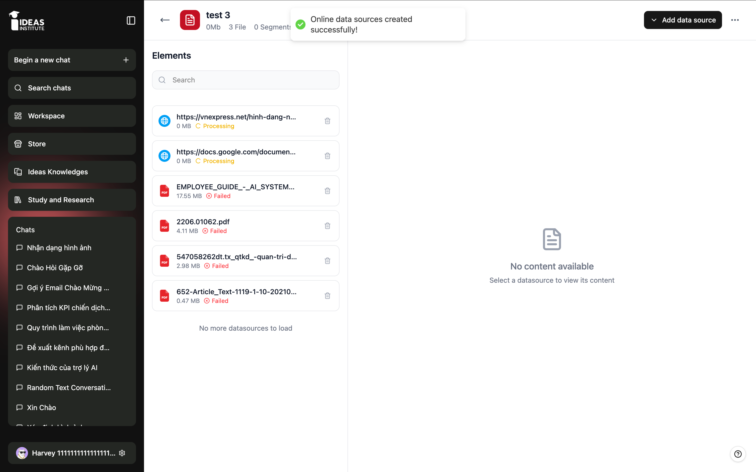Screen dimensions: 756x472
Task: Click the PDF icon of 652-Article_Text file
Action: [164, 296]
